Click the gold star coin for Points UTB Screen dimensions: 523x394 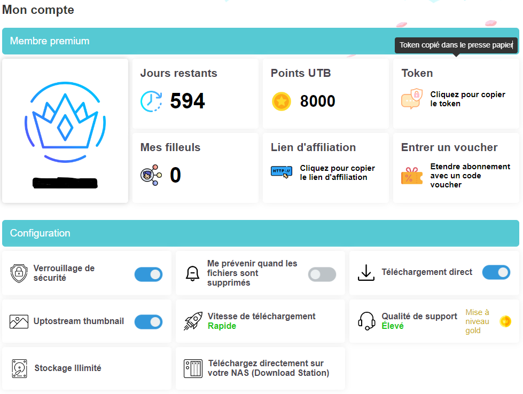pyautogui.click(x=282, y=101)
